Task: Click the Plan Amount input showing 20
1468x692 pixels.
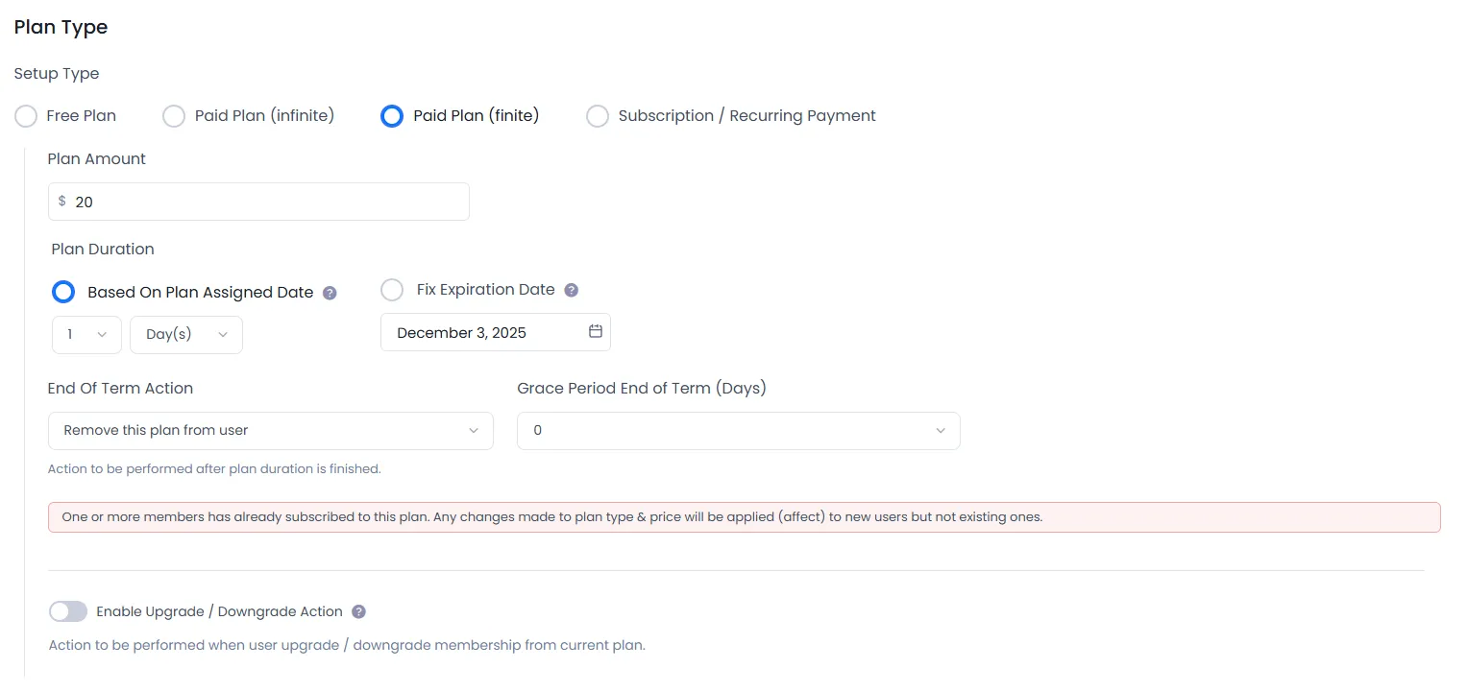Action: pyautogui.click(x=258, y=202)
